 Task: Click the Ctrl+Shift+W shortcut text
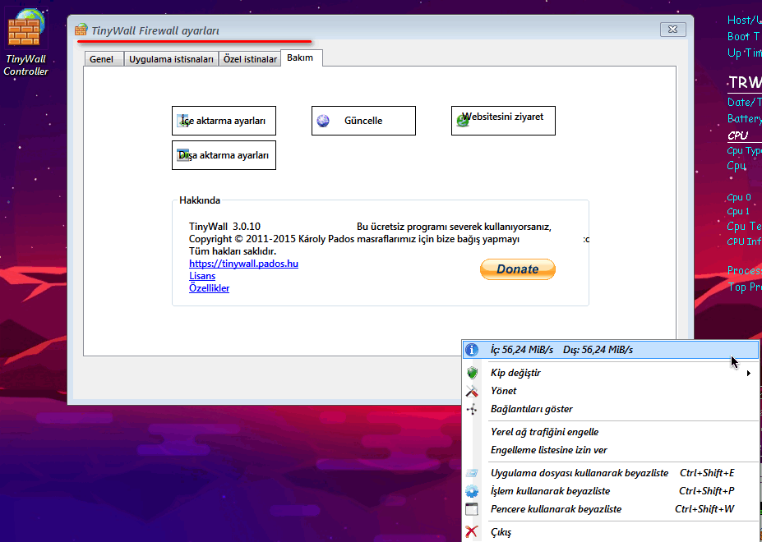[704, 509]
